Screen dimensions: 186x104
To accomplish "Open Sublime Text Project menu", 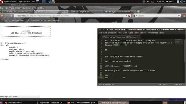I will click(143, 33).
